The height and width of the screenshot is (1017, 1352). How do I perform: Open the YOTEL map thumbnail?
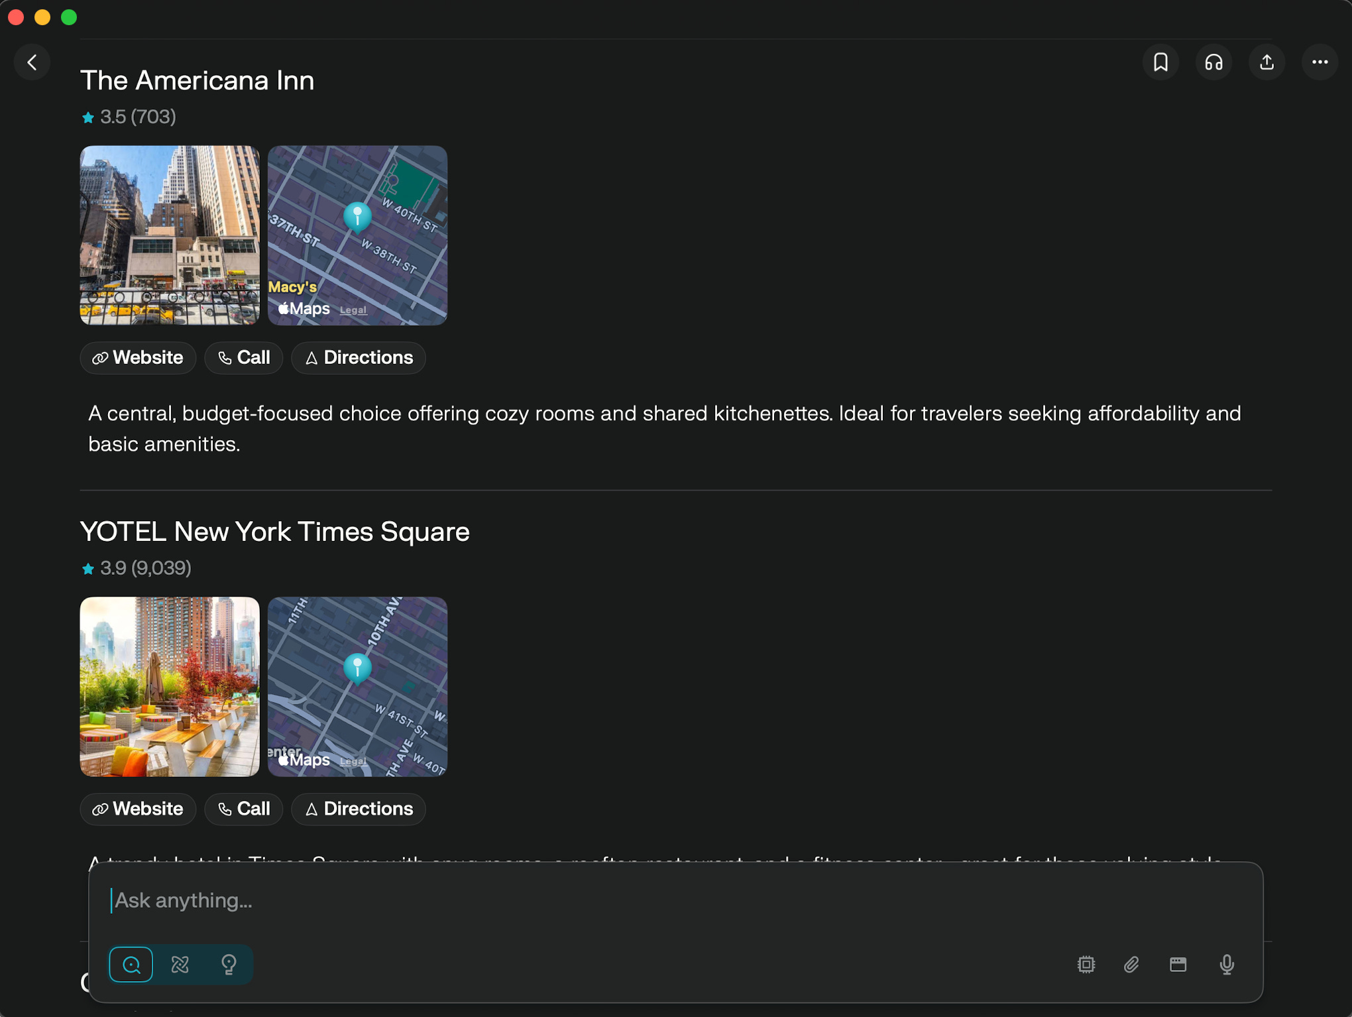[357, 686]
